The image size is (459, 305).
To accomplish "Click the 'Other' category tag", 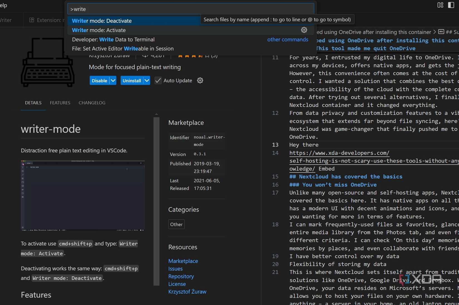I will point(176,224).
